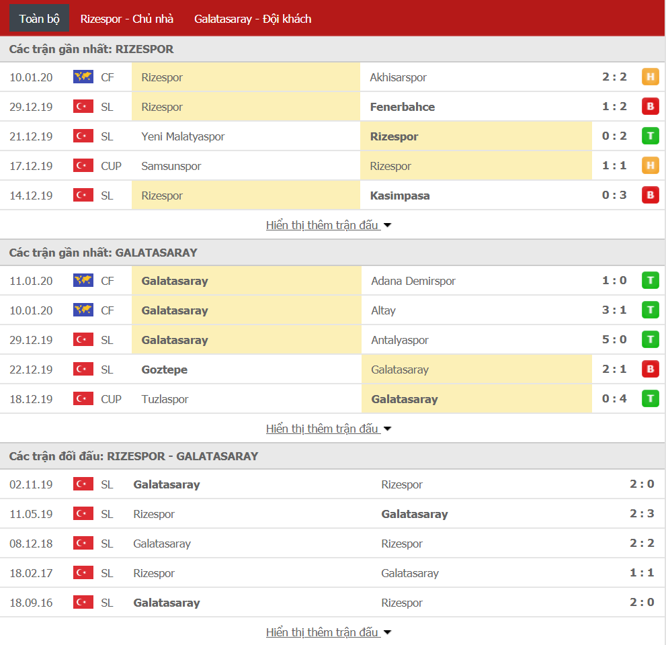Click Akhisarspor team name

[x=398, y=77]
